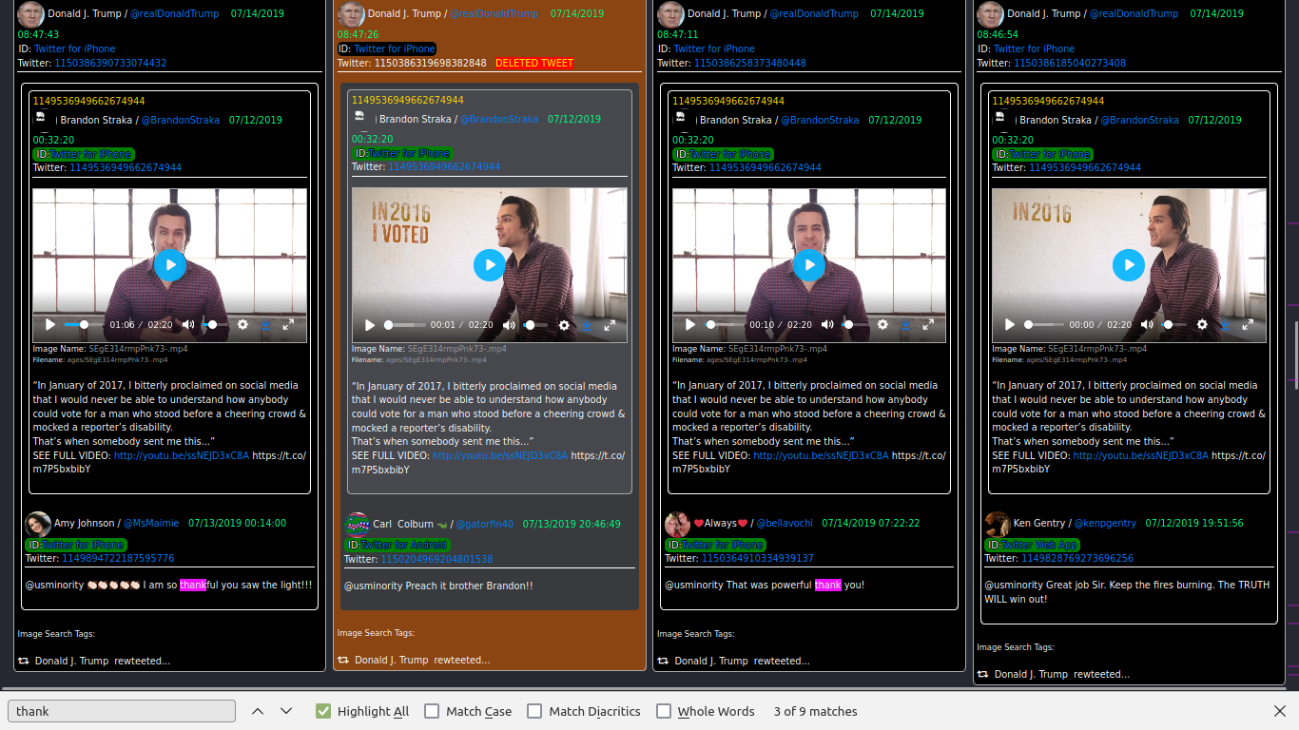This screenshot has width=1299, height=730.
Task: Enter fullscreen for the 08:47:11 tweet video
Action: pos(928,324)
